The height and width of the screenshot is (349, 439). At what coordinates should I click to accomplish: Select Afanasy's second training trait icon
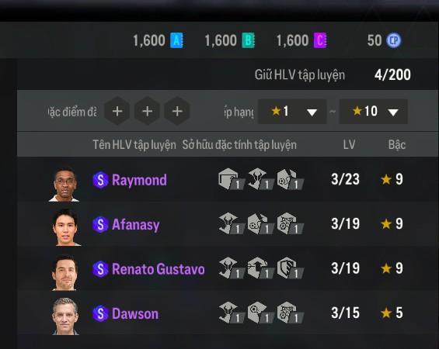click(x=260, y=223)
